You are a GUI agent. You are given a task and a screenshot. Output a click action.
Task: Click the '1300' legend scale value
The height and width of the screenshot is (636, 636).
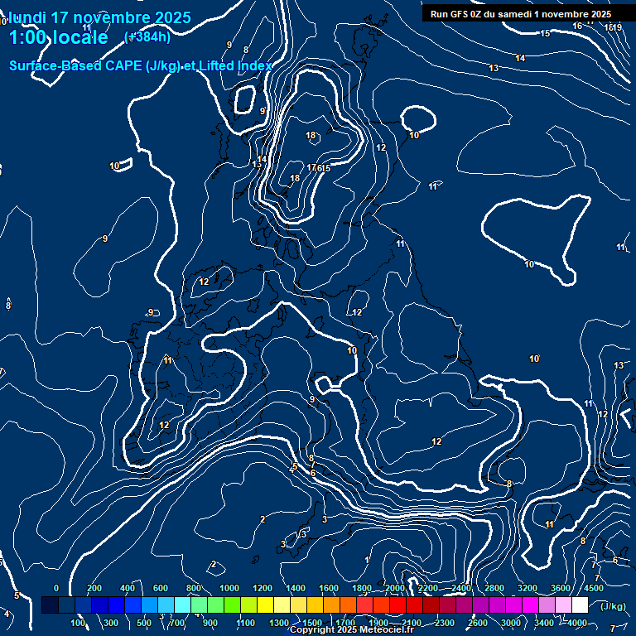(x=279, y=623)
